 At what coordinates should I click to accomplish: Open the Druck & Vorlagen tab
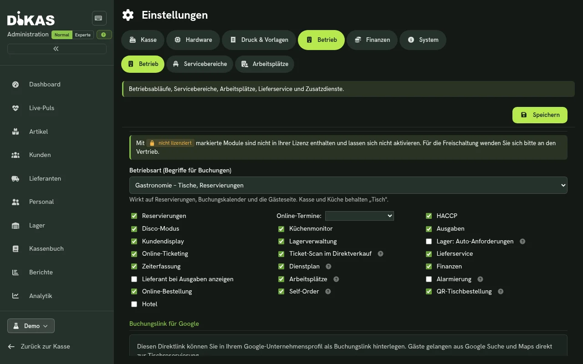point(259,40)
